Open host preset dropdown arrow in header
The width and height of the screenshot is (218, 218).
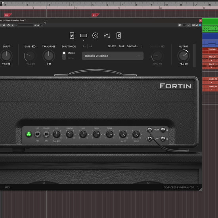click(x=41, y=25)
